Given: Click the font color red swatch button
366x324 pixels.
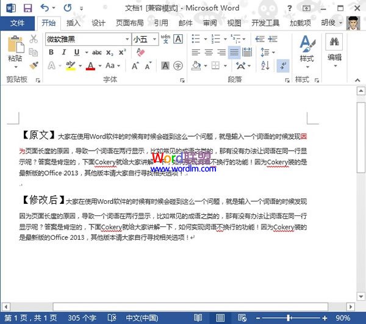Looking at the screenshot, I should (x=90, y=66).
